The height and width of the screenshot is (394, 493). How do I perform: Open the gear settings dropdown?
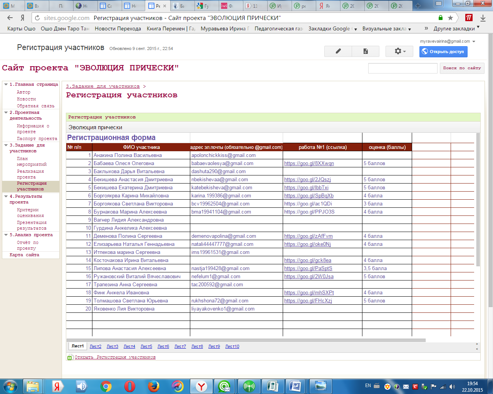[399, 51]
